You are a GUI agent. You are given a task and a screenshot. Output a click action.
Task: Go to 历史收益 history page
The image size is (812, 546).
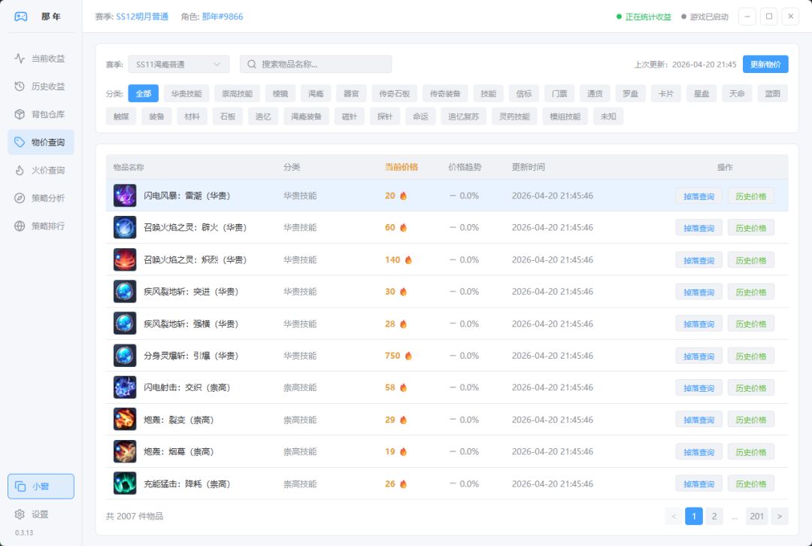click(41, 86)
